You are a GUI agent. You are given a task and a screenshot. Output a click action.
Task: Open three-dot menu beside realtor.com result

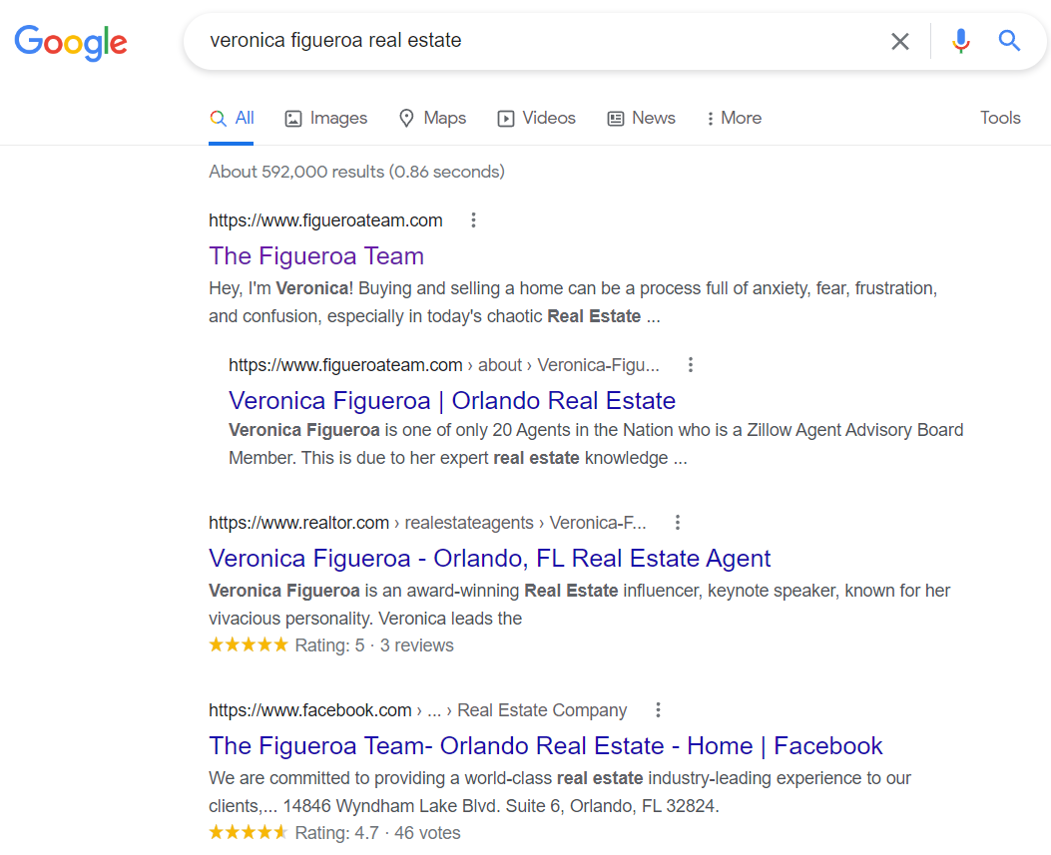pyautogui.click(x=678, y=522)
